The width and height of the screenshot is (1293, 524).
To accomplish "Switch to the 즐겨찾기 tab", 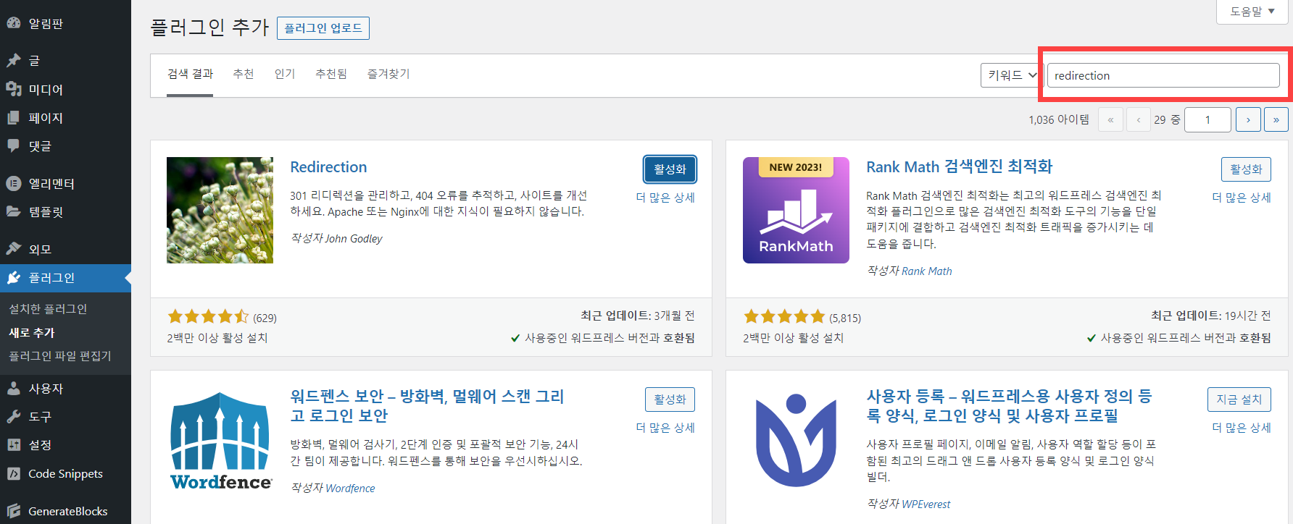I will tap(388, 74).
